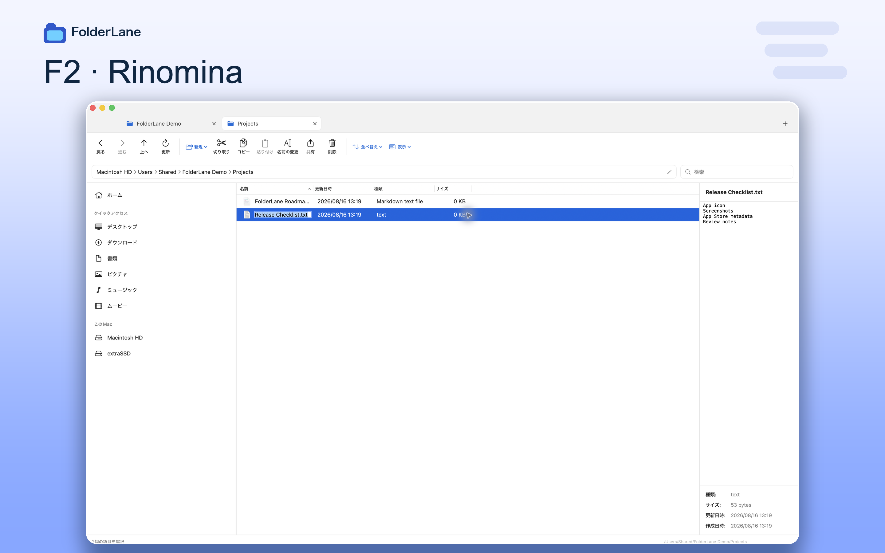
Task: Click the preview title Release Checklist.txt
Action: pyautogui.click(x=734, y=192)
